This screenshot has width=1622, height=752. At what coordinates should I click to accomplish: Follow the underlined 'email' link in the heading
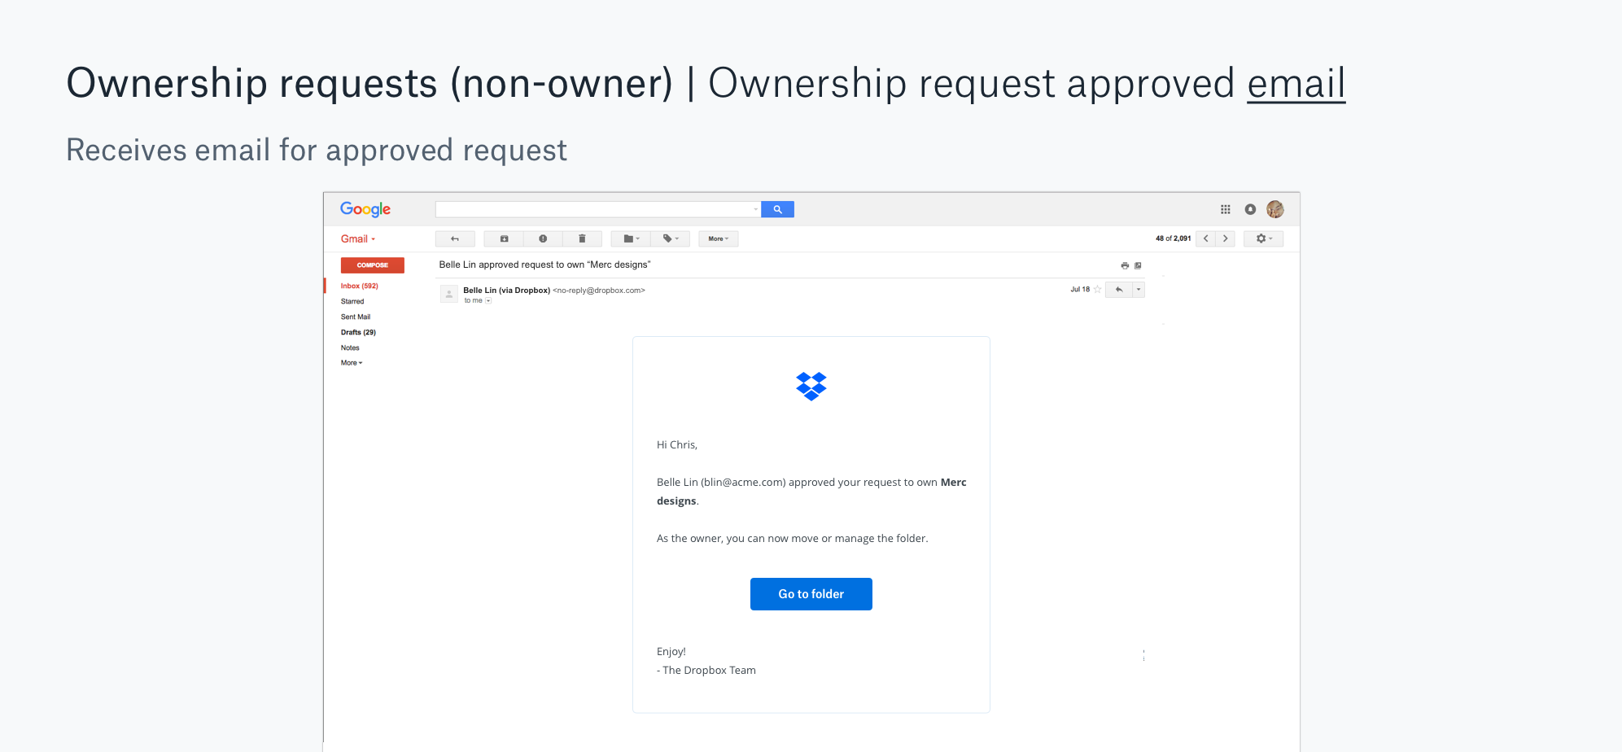tap(1296, 83)
